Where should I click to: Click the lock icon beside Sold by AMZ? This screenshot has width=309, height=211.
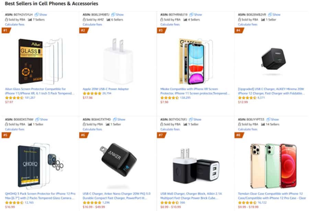[83, 20]
